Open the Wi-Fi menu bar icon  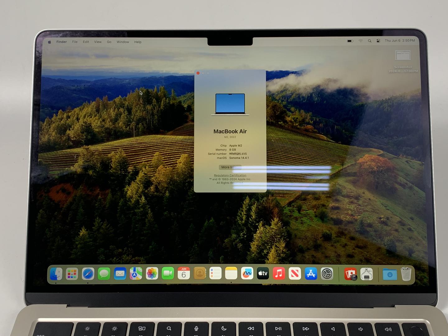click(x=361, y=41)
